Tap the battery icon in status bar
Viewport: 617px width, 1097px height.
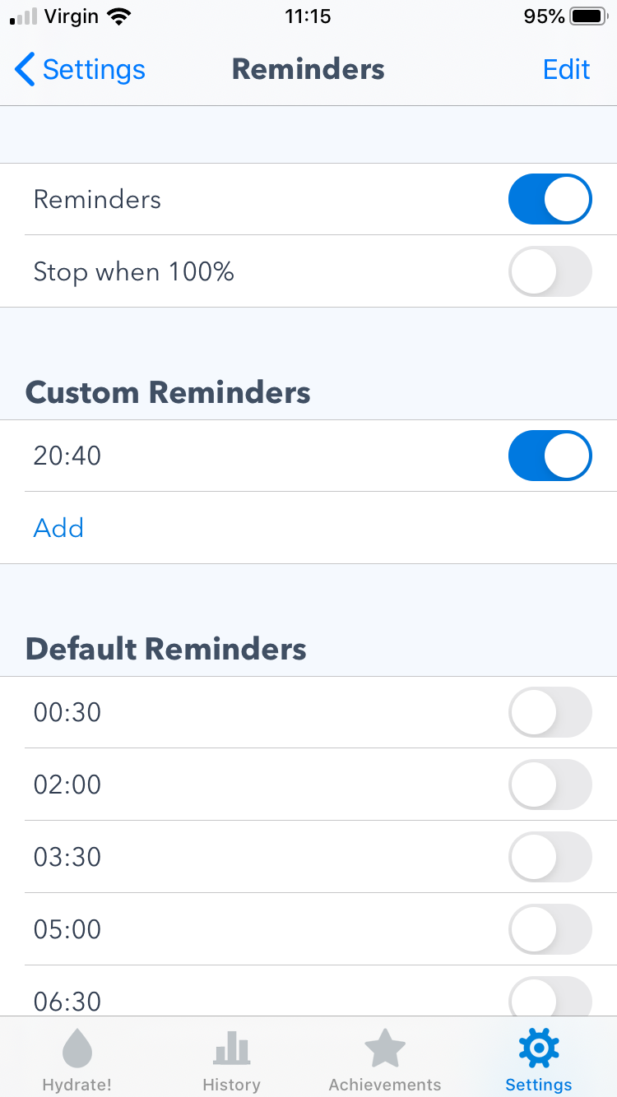point(588,16)
